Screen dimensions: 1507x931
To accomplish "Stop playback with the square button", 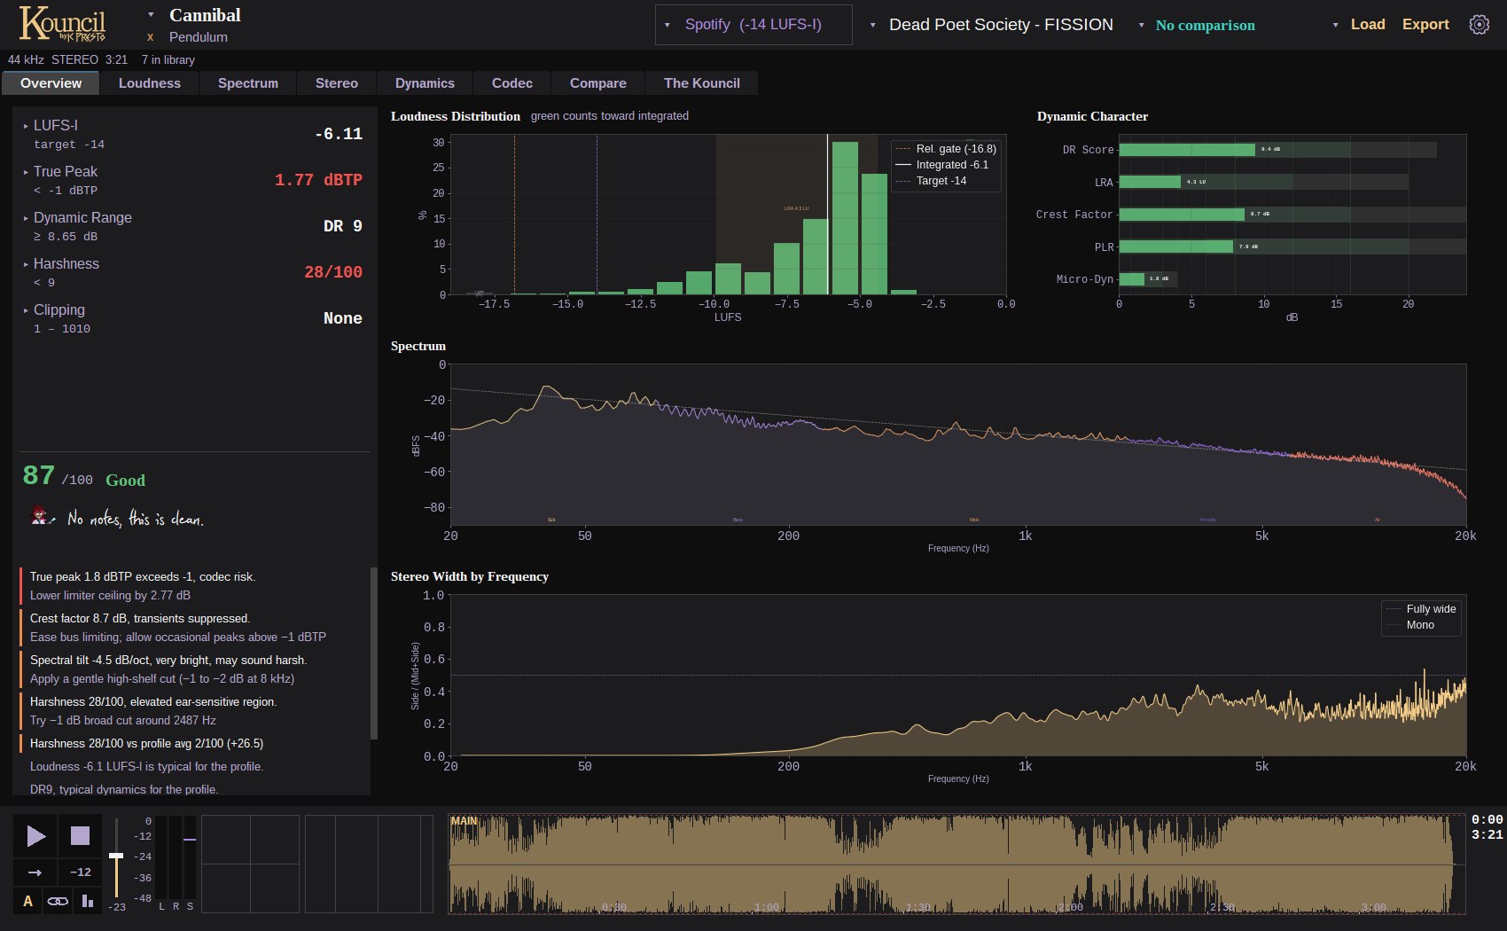I will (x=81, y=836).
